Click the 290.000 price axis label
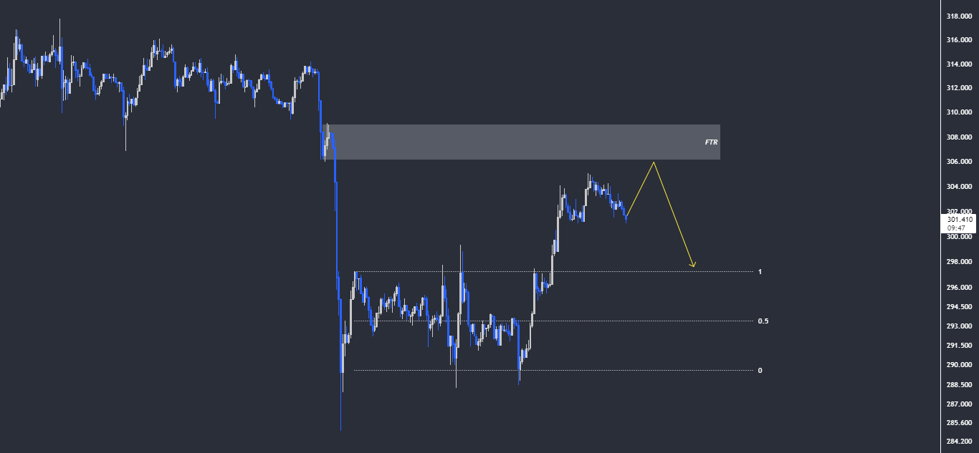979x453 pixels. [959, 365]
